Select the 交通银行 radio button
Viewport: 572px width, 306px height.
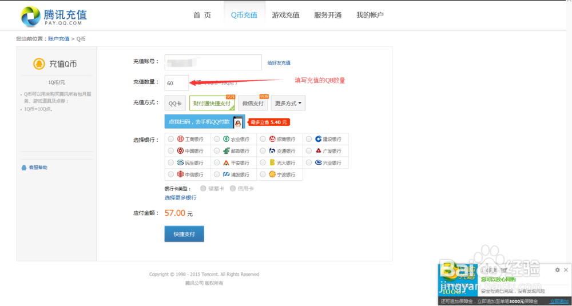[263, 150]
